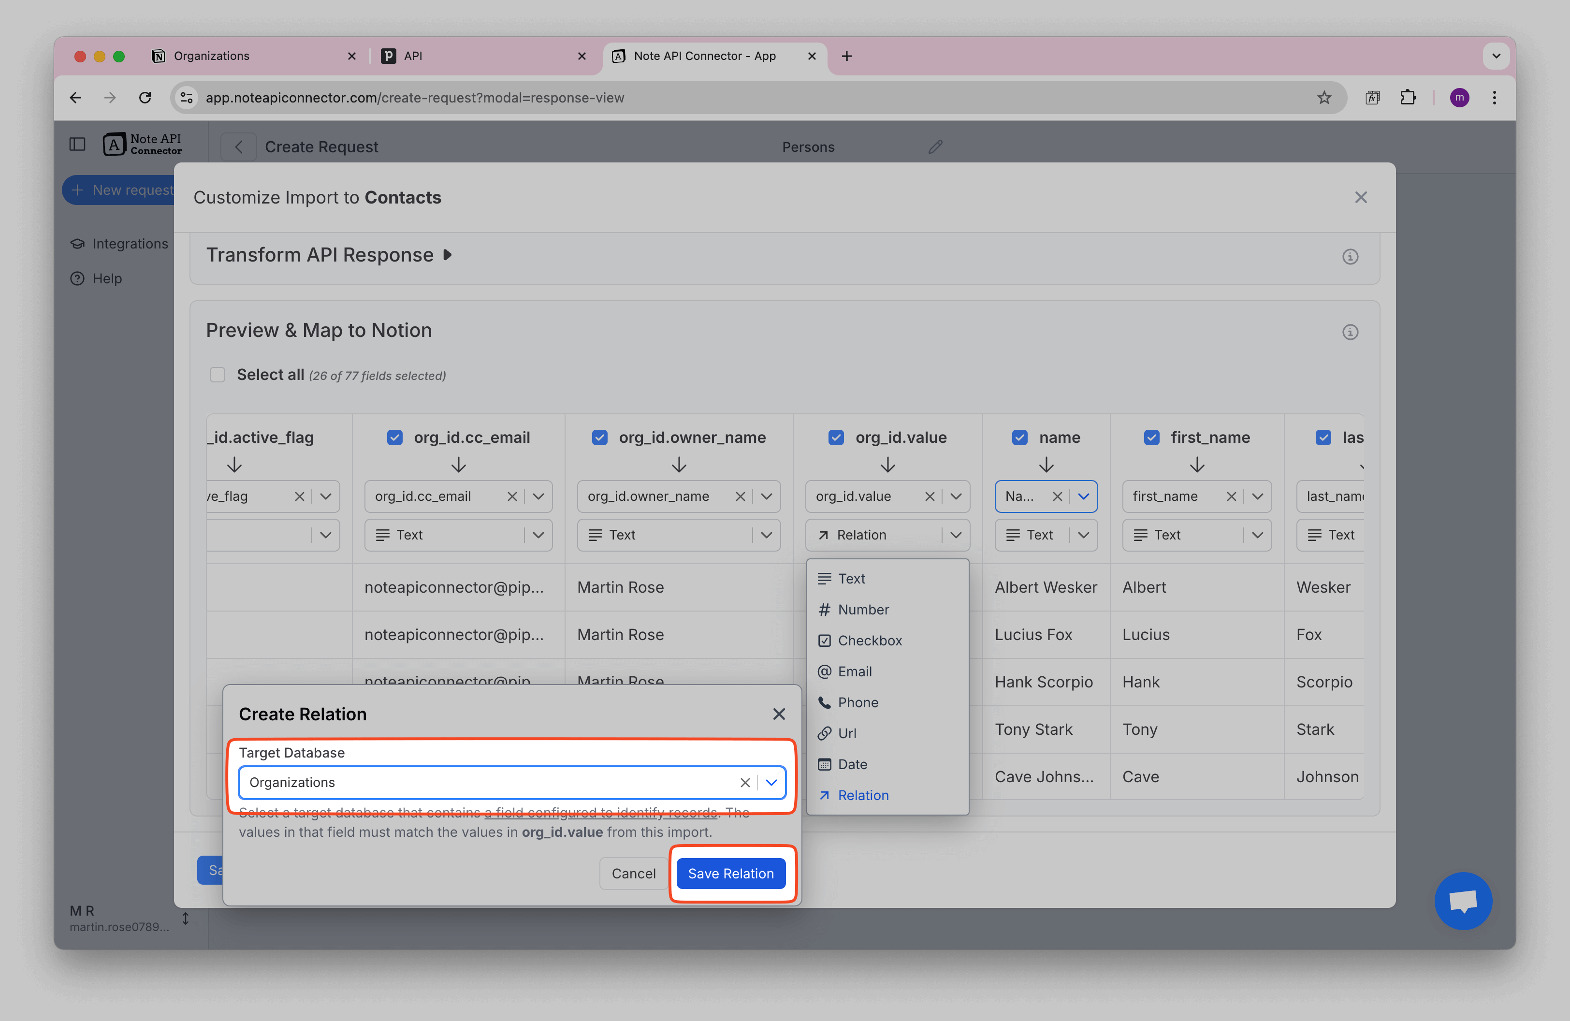Open info for Preview & Map to Notion
The width and height of the screenshot is (1570, 1021).
1350,332
